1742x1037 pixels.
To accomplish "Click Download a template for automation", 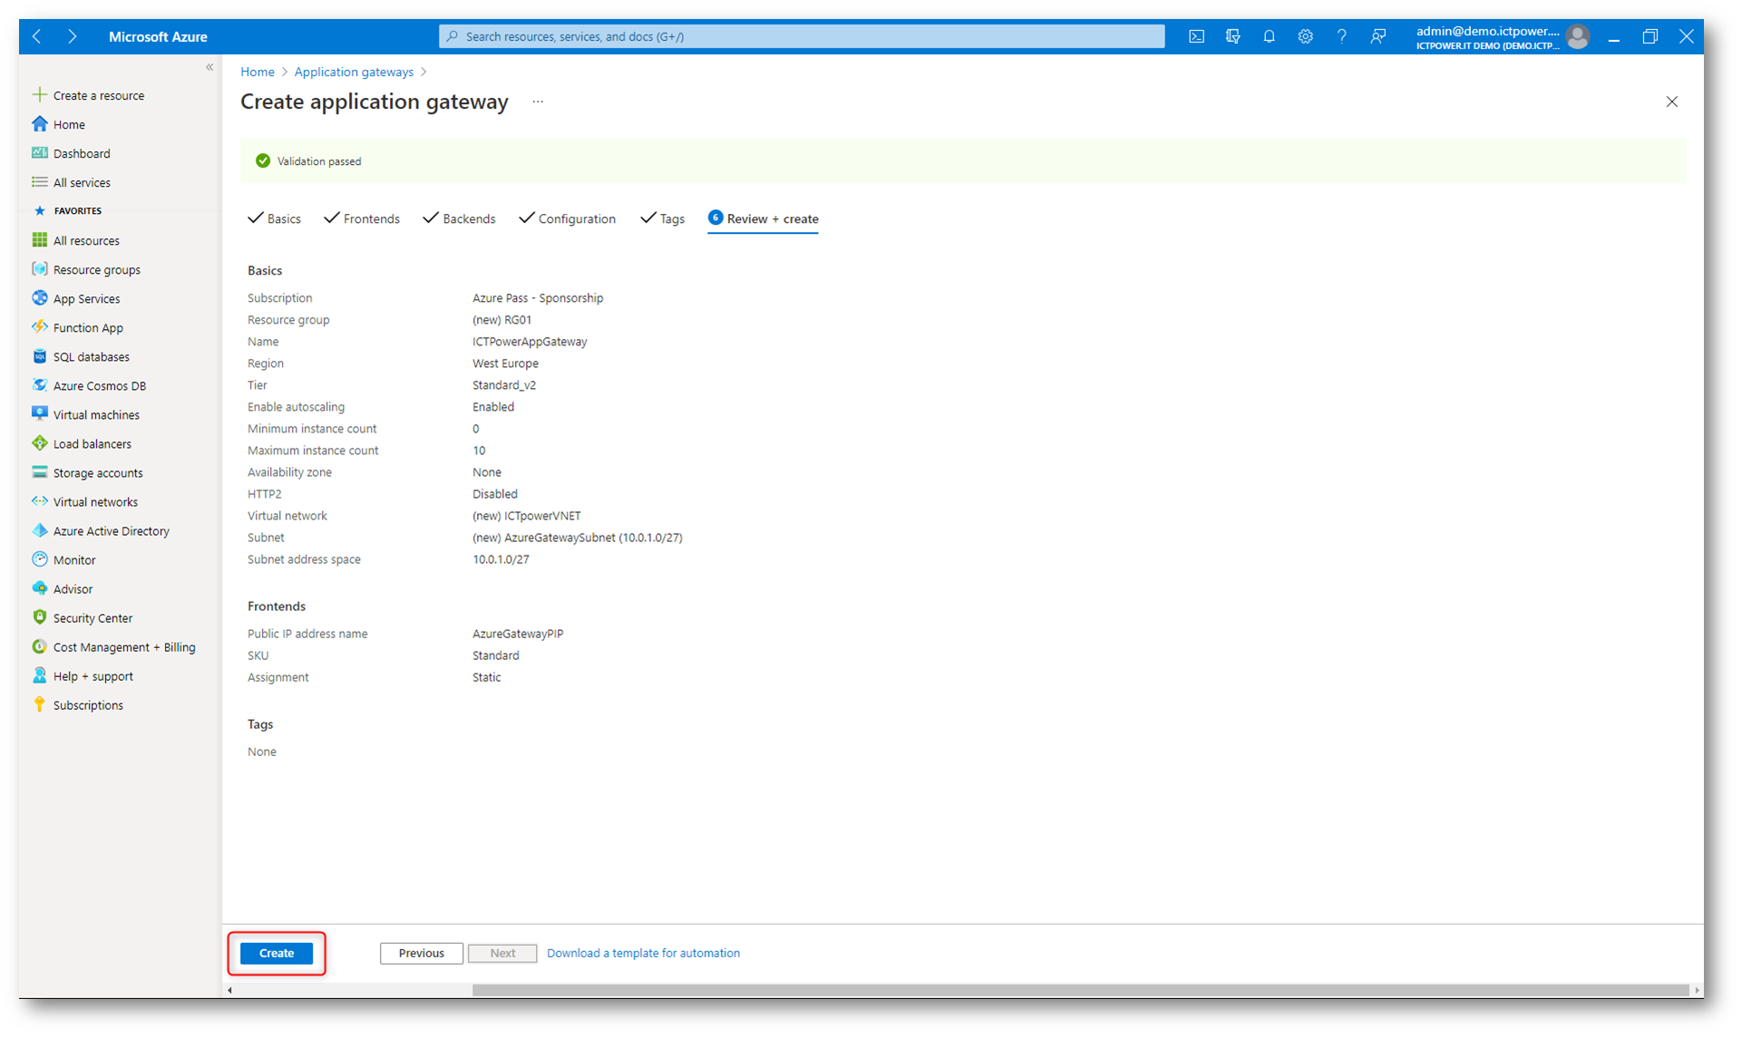I will [x=643, y=953].
